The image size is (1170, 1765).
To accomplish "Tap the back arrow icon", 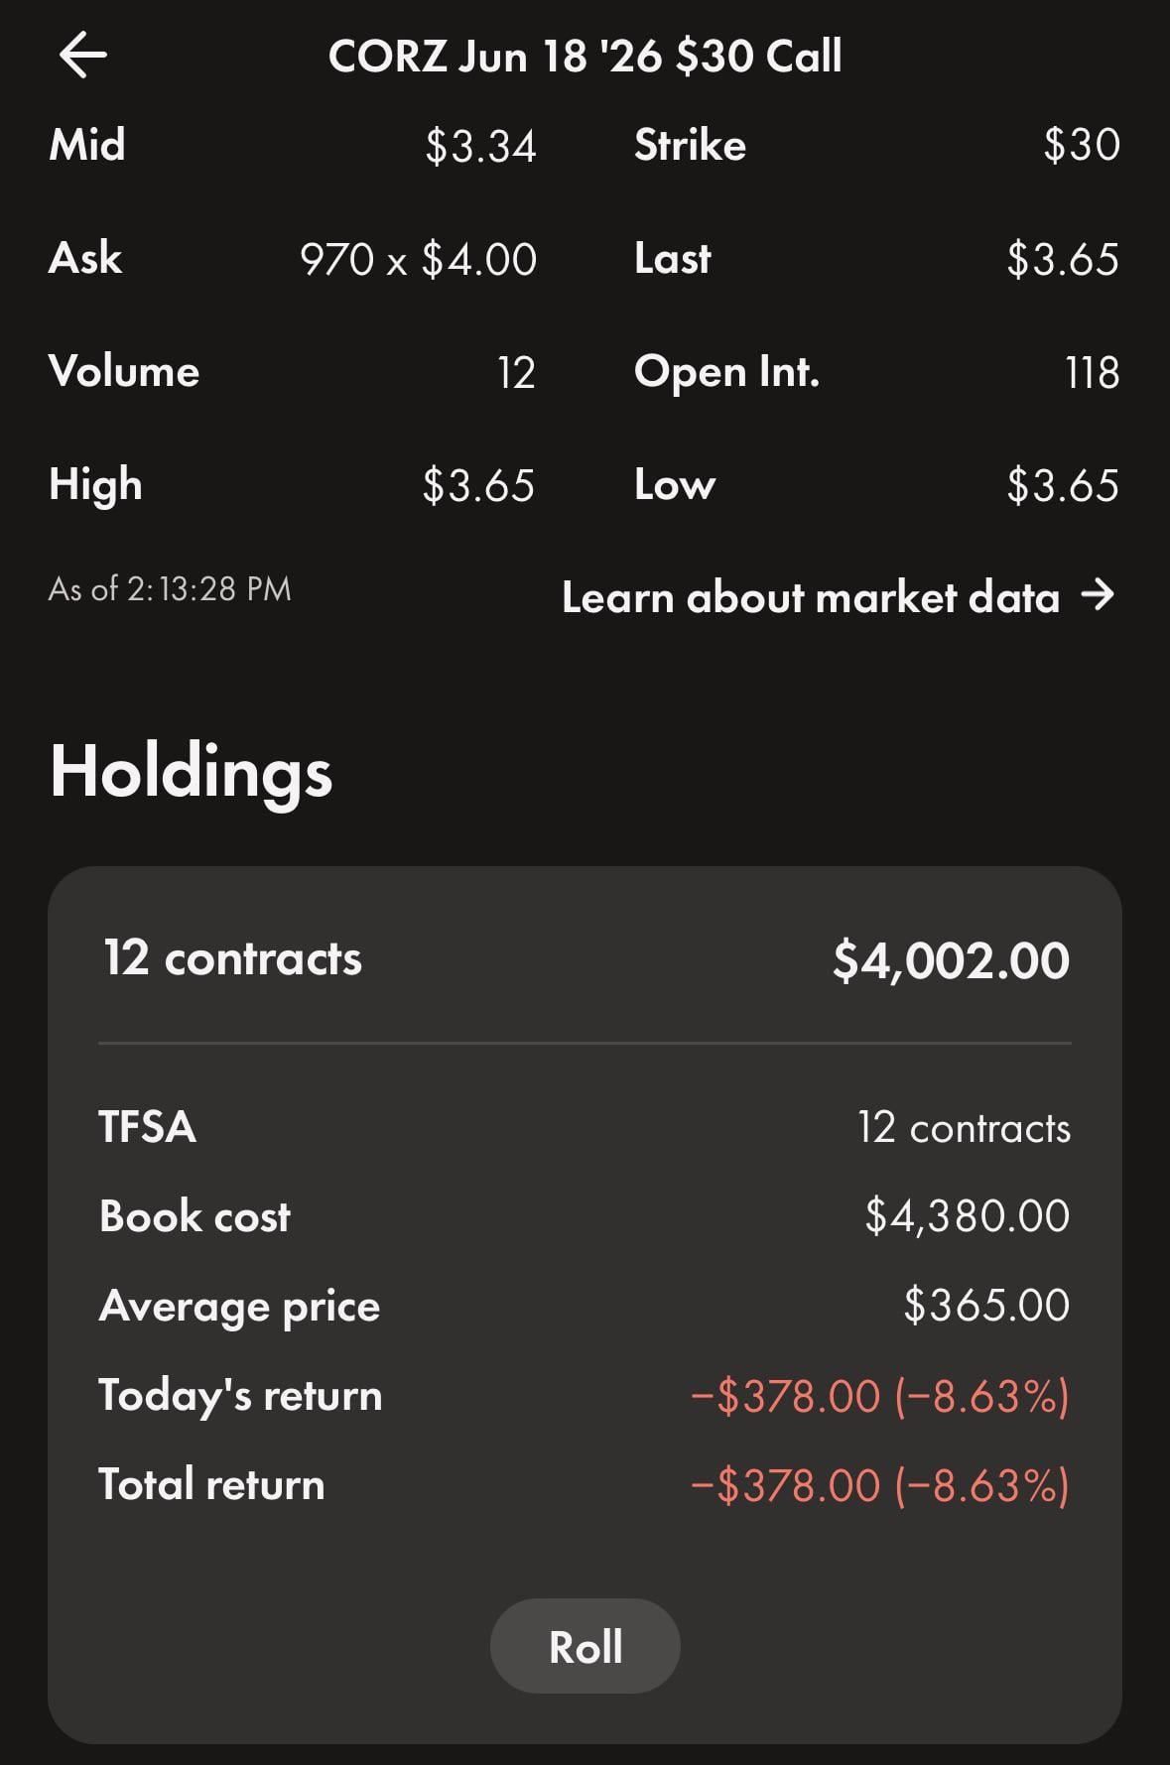I will click(x=83, y=55).
